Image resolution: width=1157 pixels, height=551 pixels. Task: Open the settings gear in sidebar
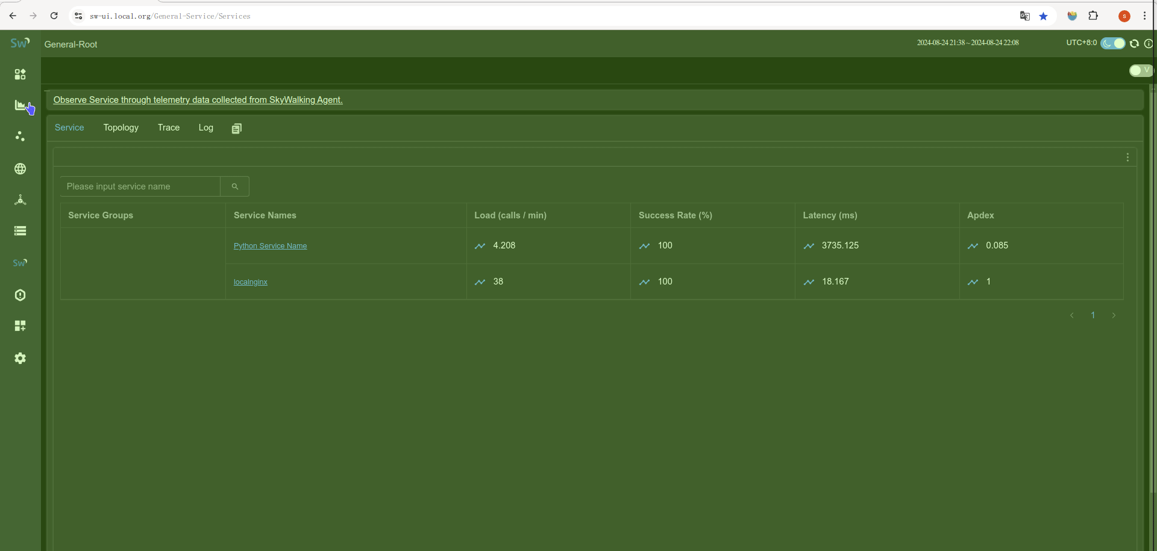tap(20, 359)
